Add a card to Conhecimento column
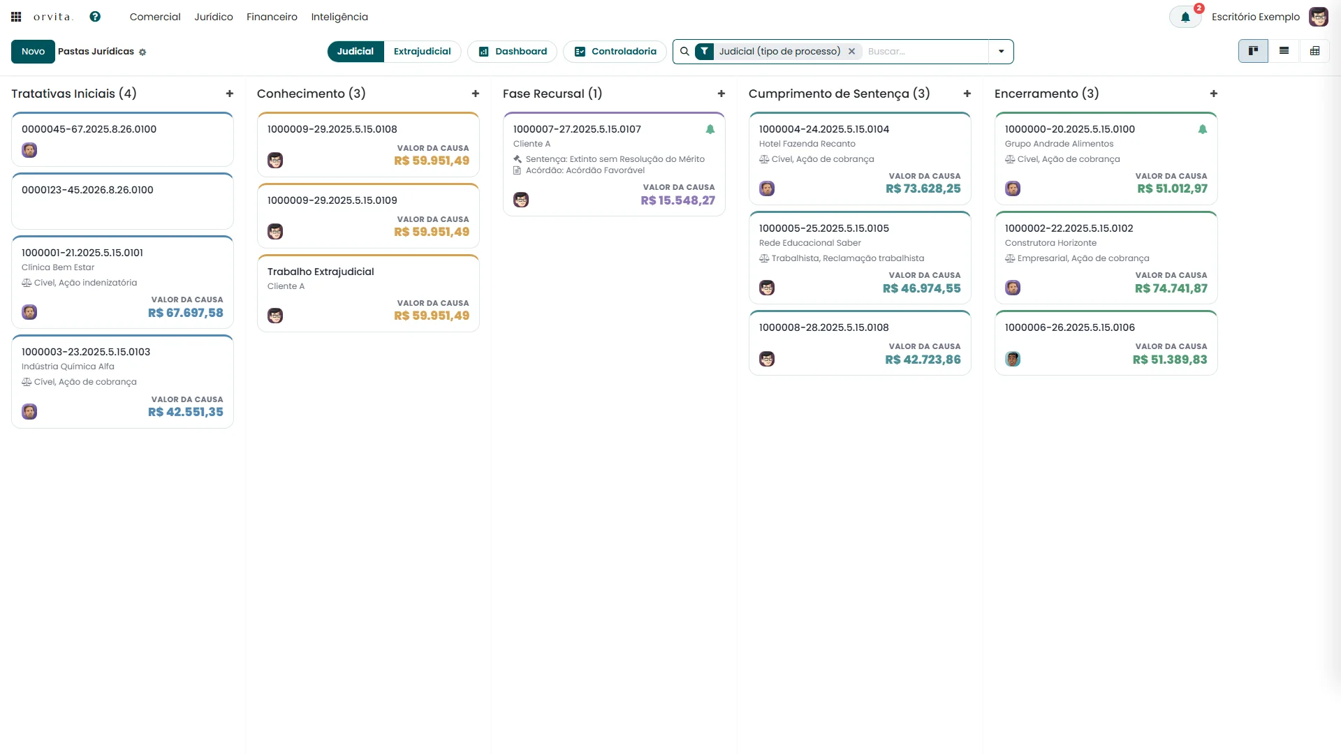The height and width of the screenshot is (754, 1341). coord(476,94)
